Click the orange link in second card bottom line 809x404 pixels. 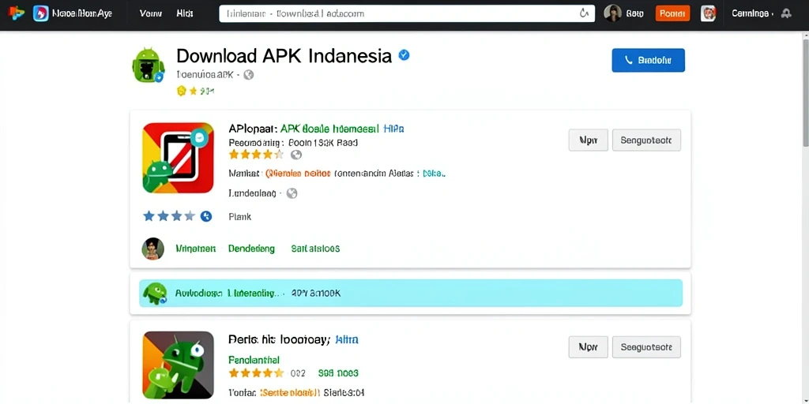(289, 393)
